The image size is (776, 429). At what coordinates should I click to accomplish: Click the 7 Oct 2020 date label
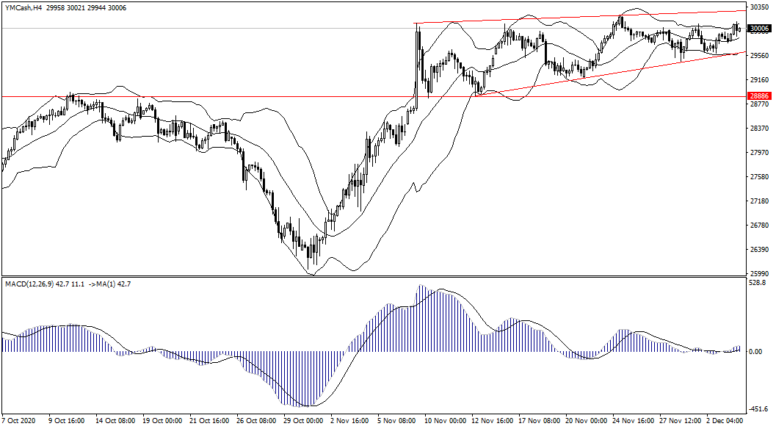tap(19, 422)
